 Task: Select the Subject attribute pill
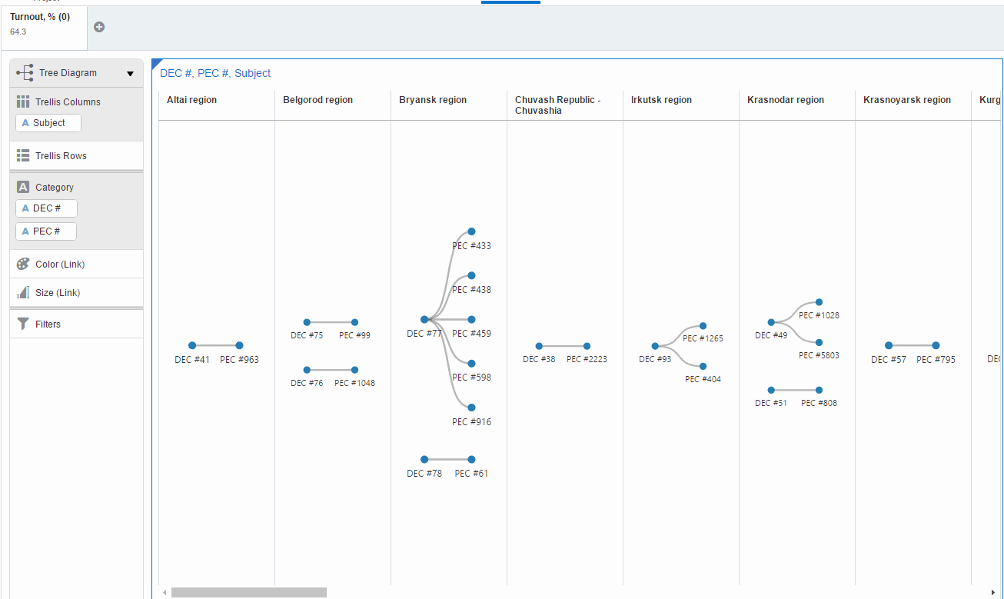[48, 123]
